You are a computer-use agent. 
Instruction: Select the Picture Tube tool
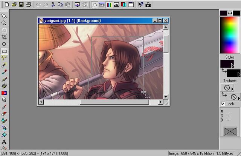pos(4,121)
